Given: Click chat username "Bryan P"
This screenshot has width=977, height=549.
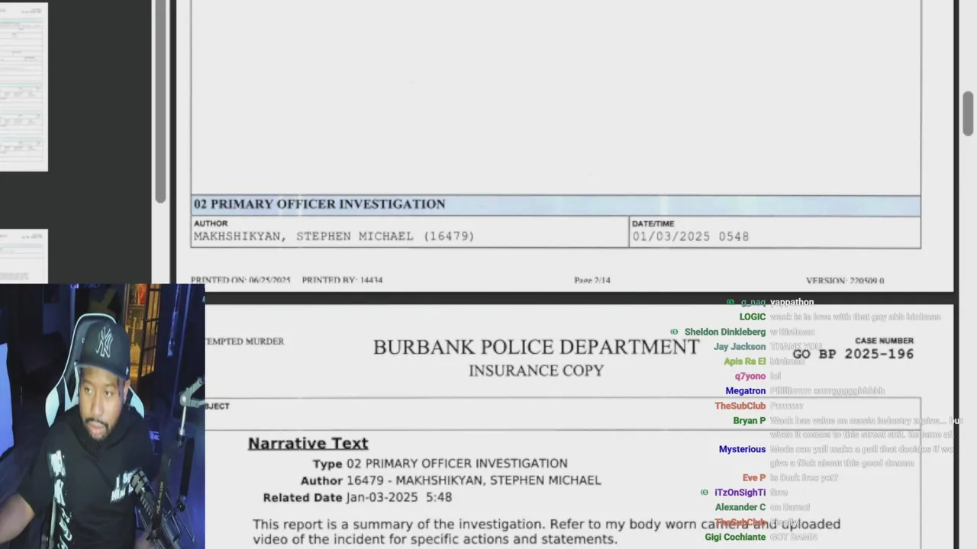Looking at the screenshot, I should pos(750,420).
